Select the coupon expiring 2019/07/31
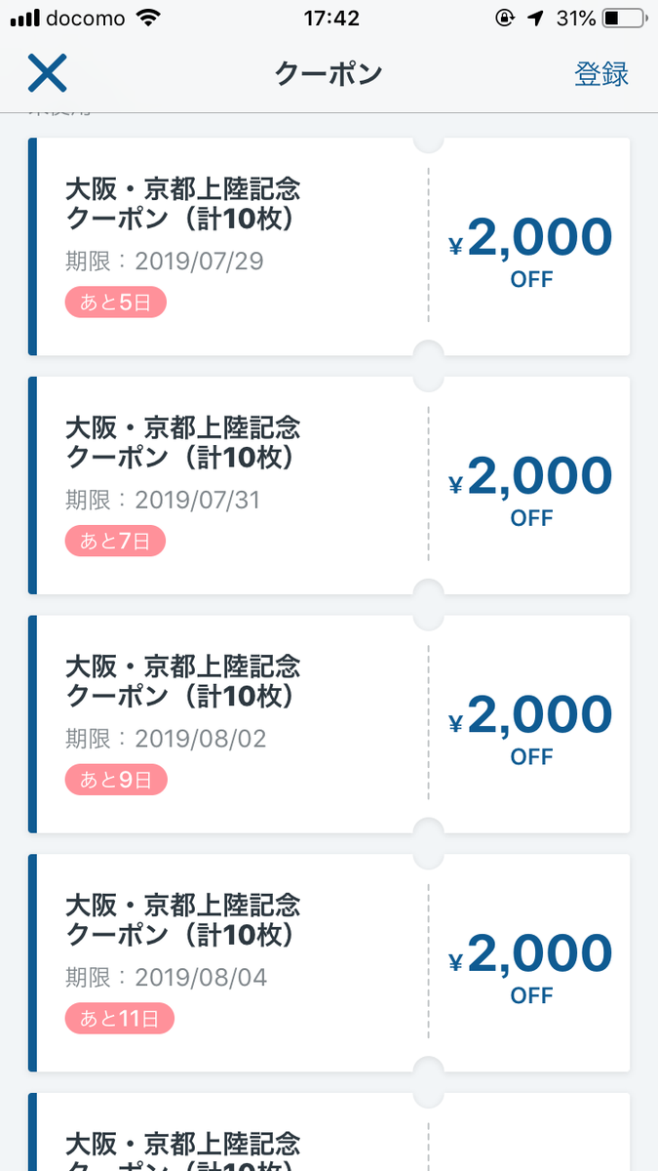 (329, 485)
